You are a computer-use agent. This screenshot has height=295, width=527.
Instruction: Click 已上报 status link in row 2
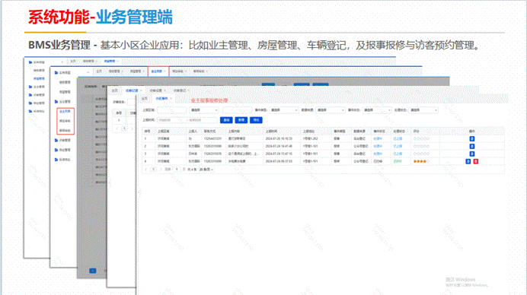398,146
